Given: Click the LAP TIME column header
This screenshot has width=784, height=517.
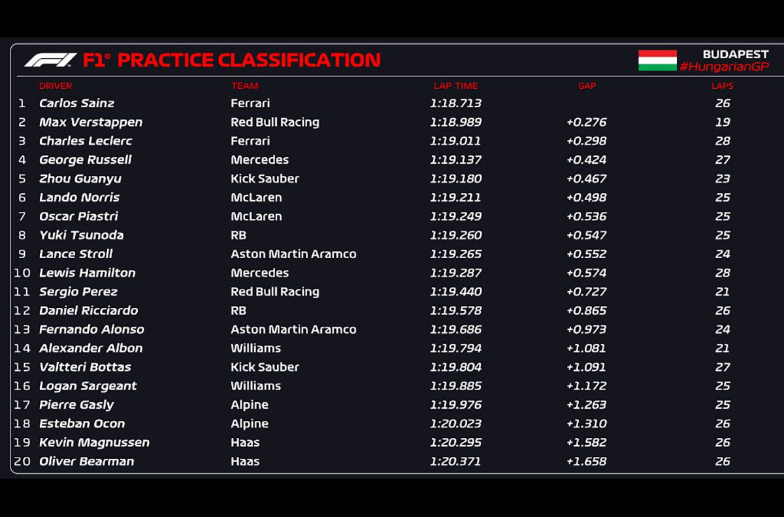Looking at the screenshot, I should [x=455, y=86].
